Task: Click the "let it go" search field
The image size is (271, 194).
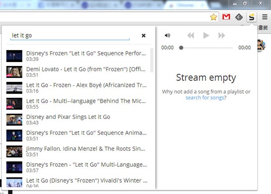Action: [70, 36]
